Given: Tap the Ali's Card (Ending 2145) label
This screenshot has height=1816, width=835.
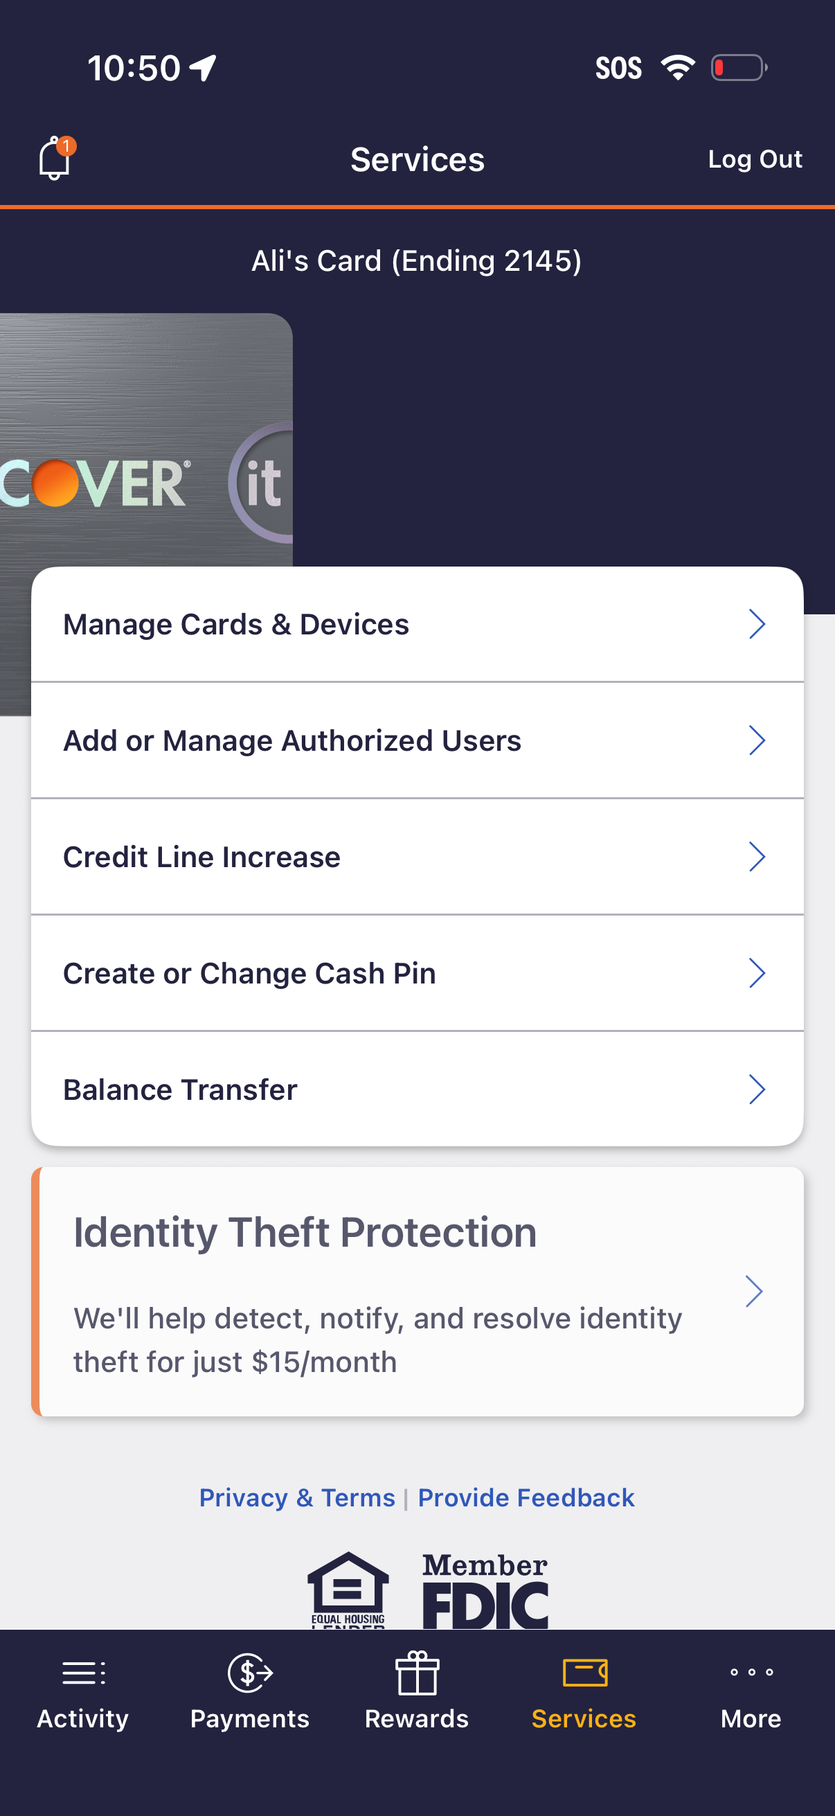Looking at the screenshot, I should click(x=417, y=261).
